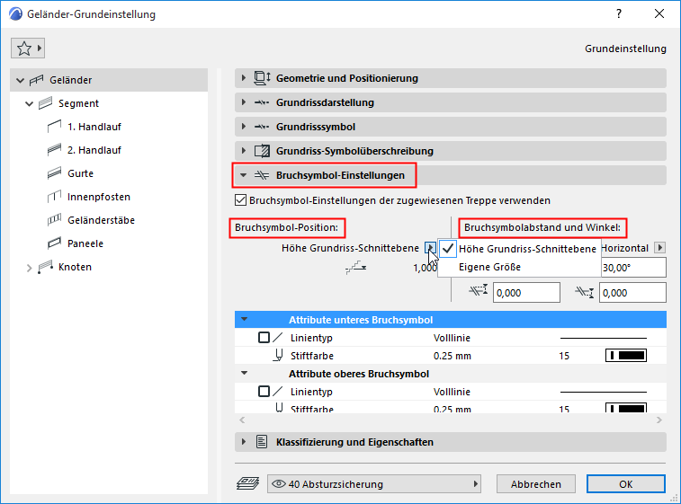Click pen color swatch of unteres Bruchsymbol
This screenshot has width=681, height=504.
coord(626,356)
